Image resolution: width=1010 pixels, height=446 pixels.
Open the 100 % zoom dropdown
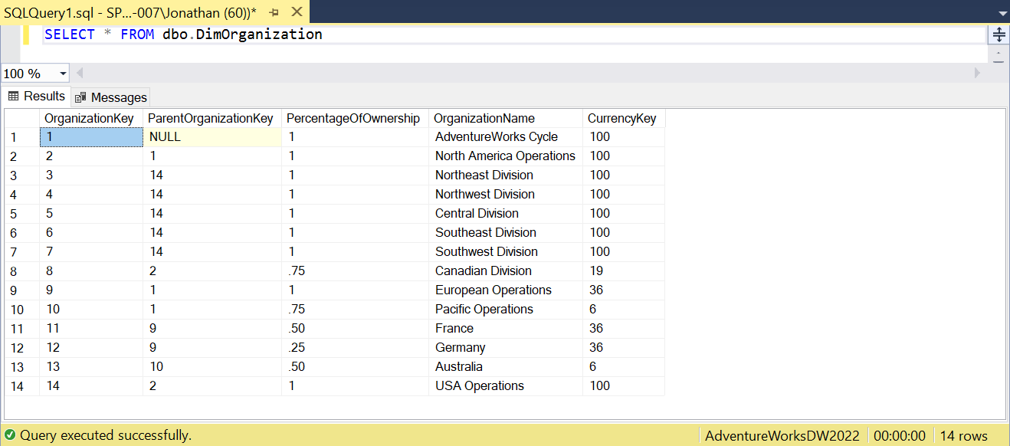[63, 74]
